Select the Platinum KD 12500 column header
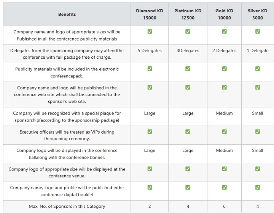 [x=188, y=14]
